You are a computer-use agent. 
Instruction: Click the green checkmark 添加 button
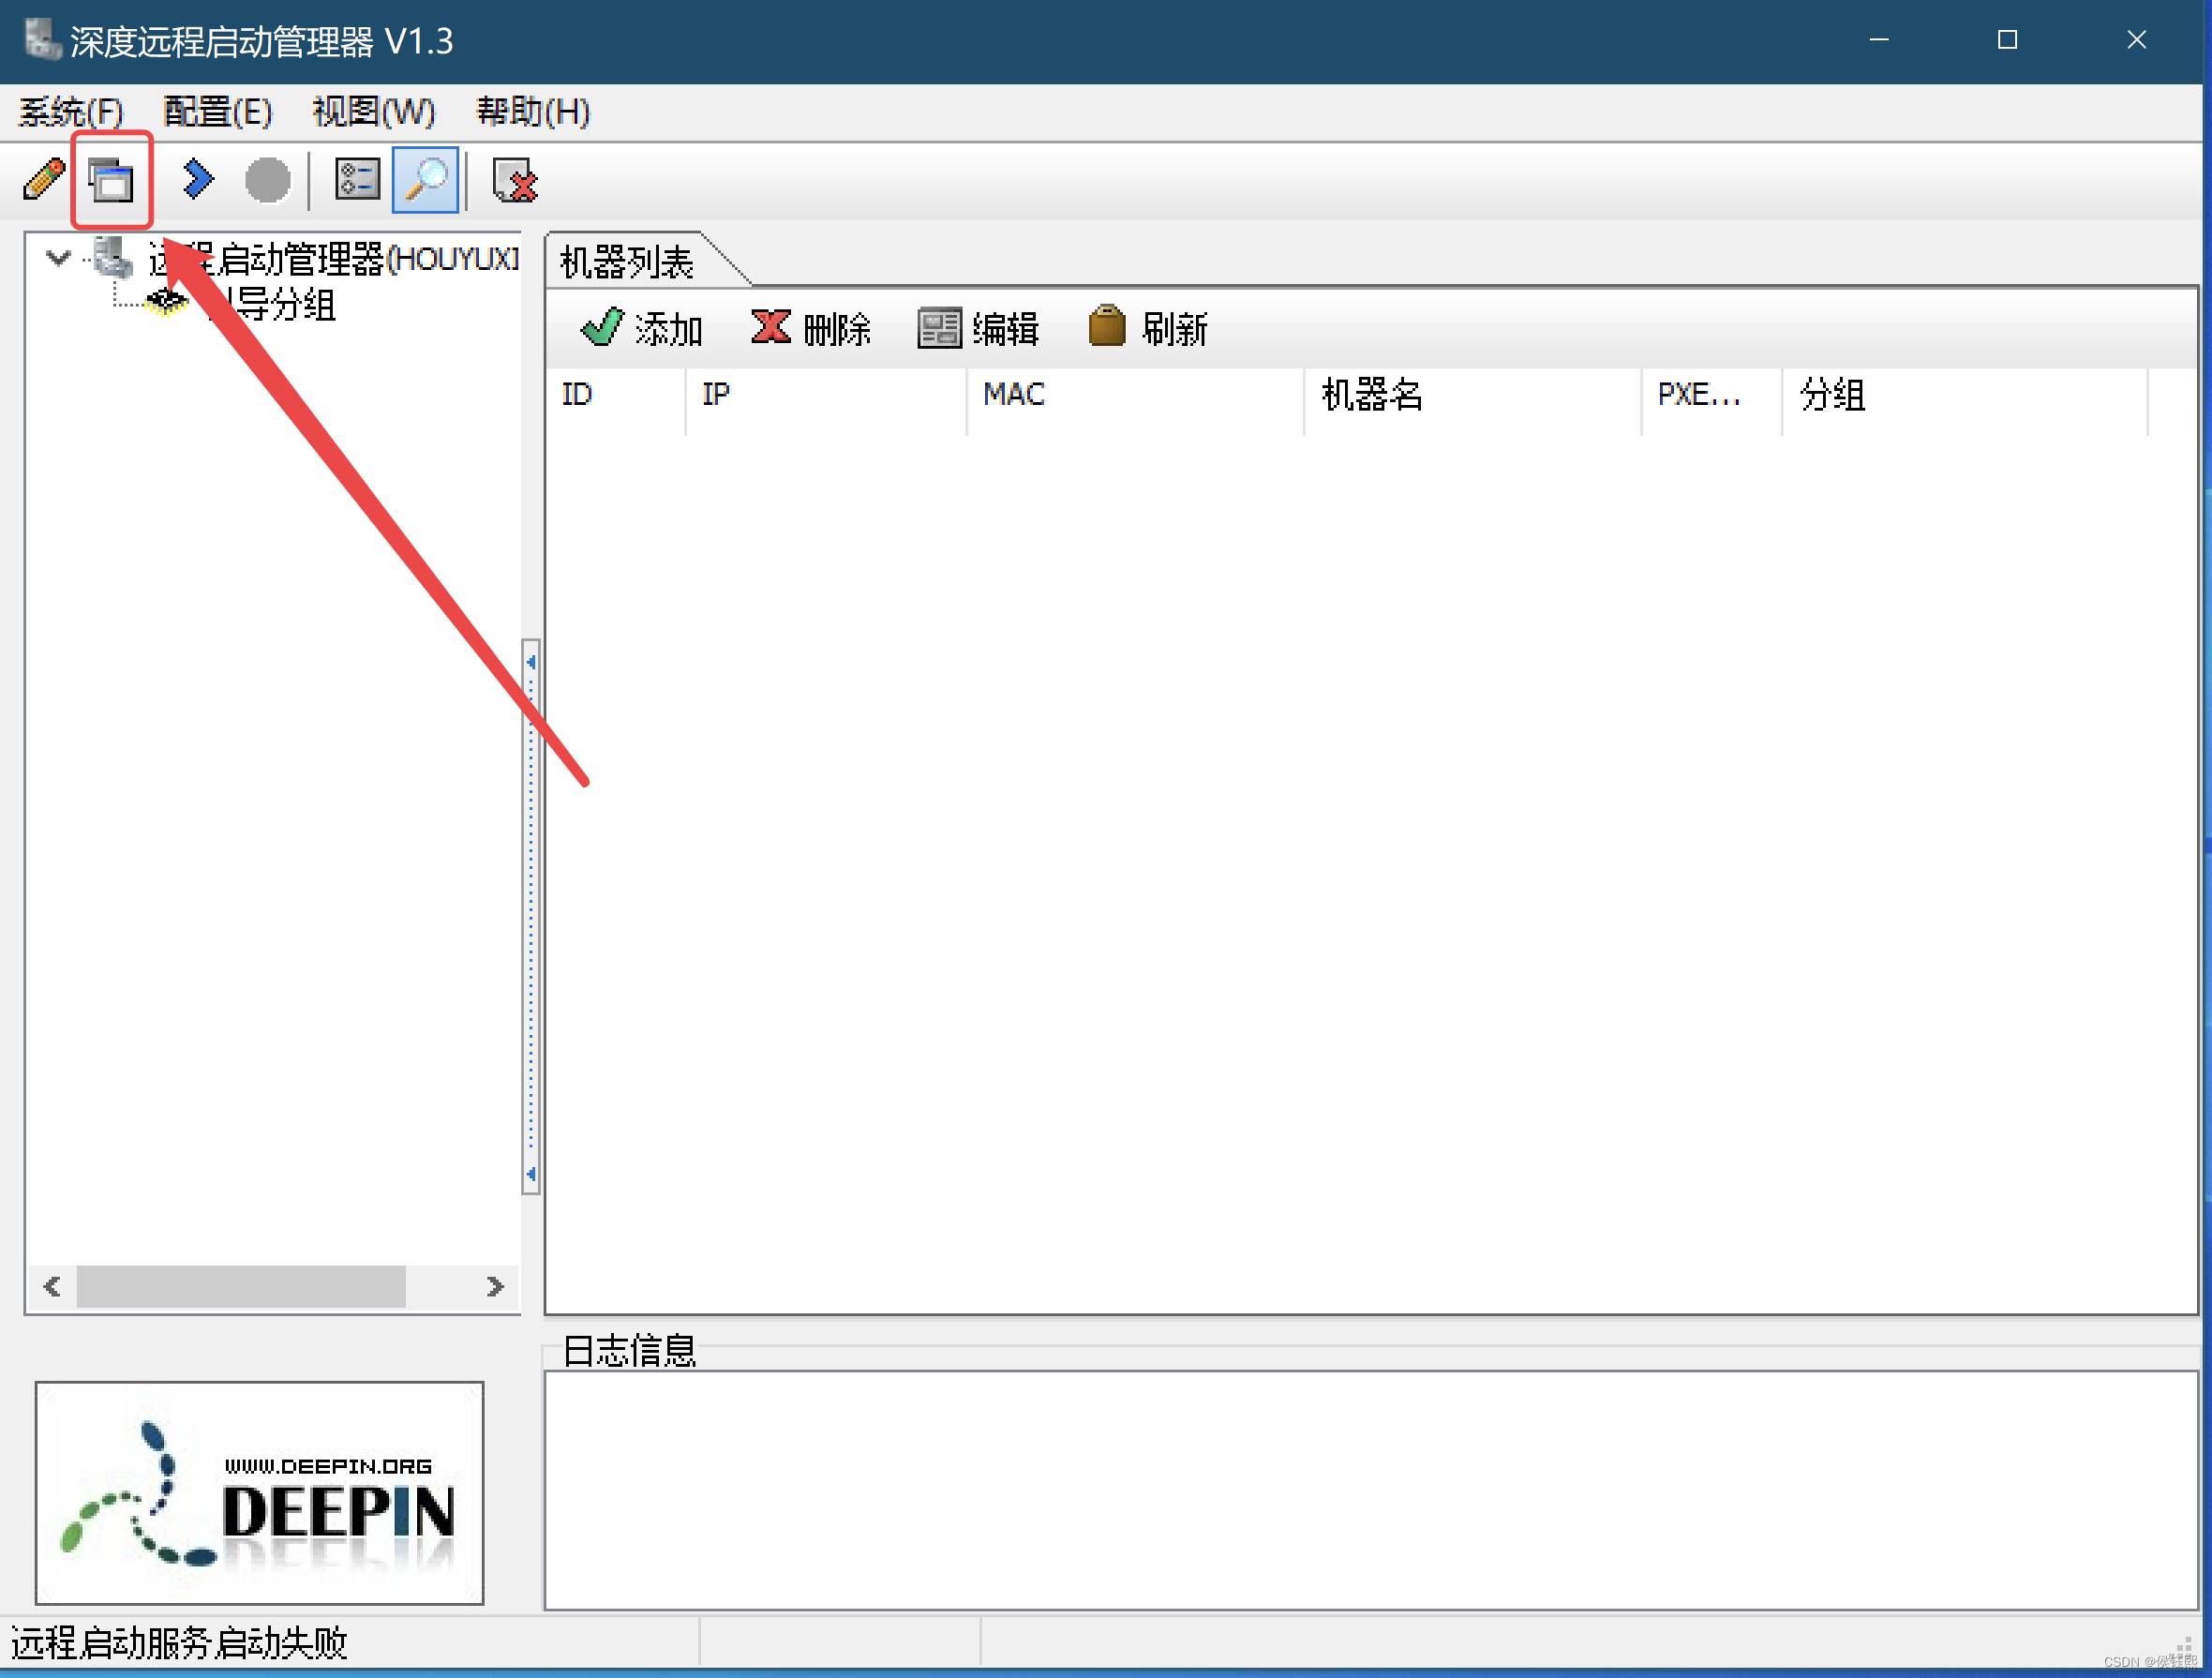pyautogui.click(x=641, y=328)
